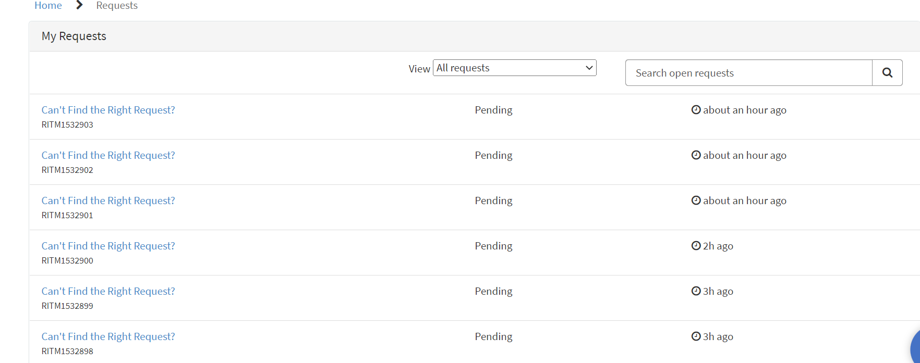Click the Pending status of RITM1532899

pyautogui.click(x=493, y=291)
